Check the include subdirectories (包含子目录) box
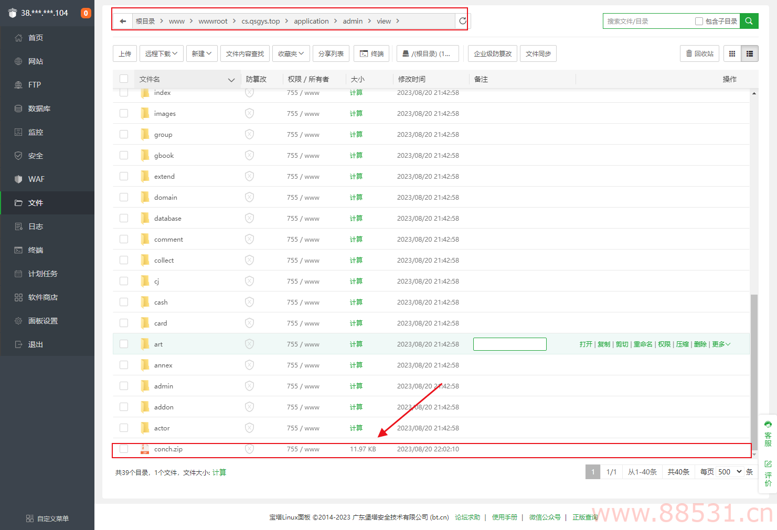This screenshot has height=530, width=777. pyautogui.click(x=699, y=21)
